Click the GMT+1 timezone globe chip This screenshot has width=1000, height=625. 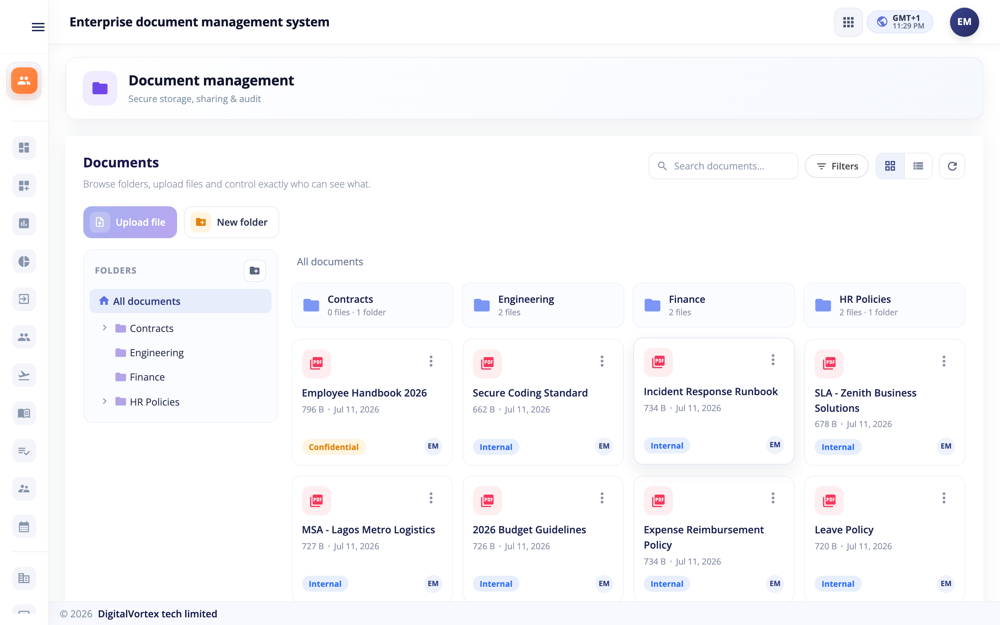click(900, 22)
